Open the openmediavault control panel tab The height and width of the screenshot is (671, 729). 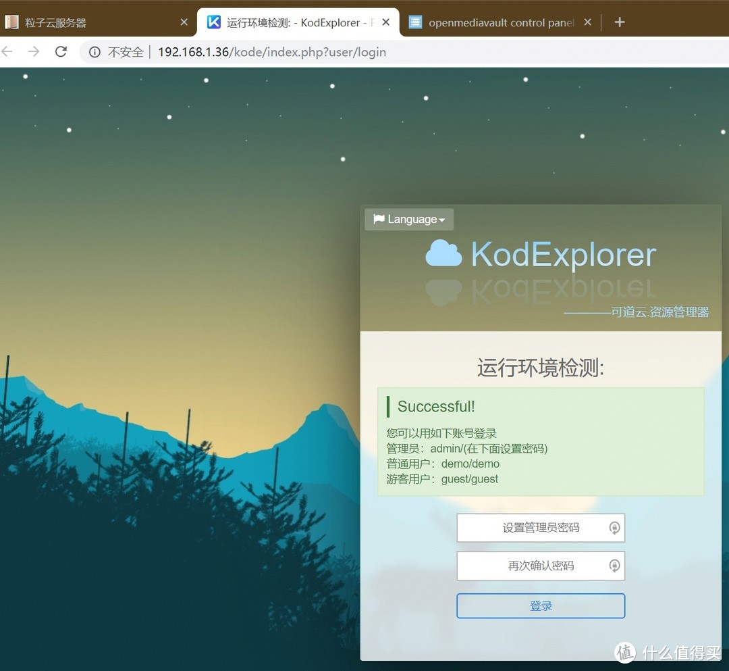coord(500,22)
